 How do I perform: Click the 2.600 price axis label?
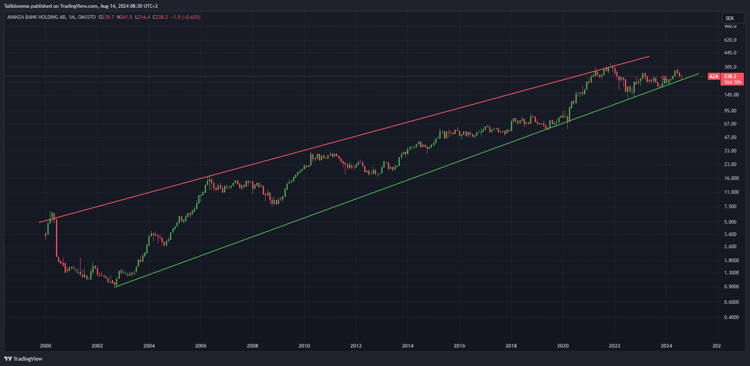coord(730,247)
